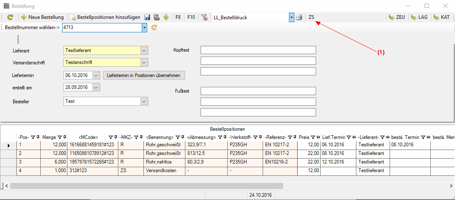Click the orange reload icon beside order number
455x200 pixels.
click(154, 28)
